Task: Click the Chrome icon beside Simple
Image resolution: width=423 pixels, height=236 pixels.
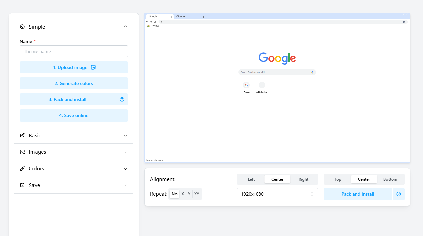Action: (22, 27)
